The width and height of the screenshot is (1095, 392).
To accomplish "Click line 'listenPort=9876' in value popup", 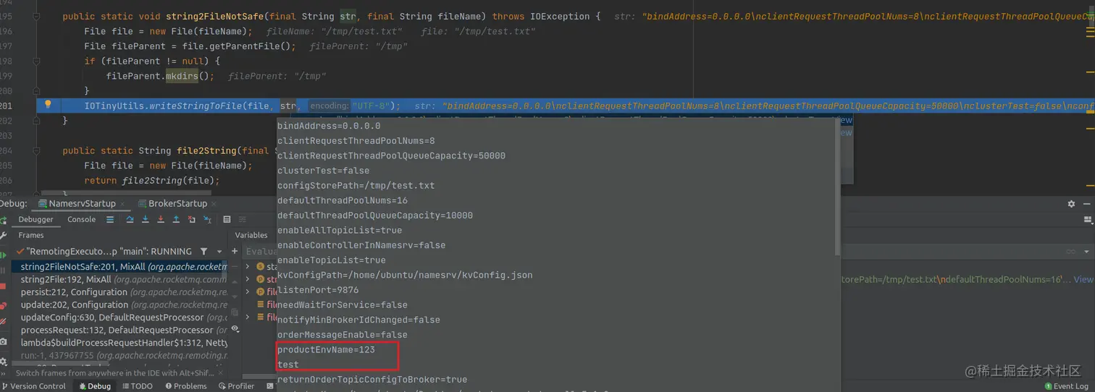I will (318, 289).
